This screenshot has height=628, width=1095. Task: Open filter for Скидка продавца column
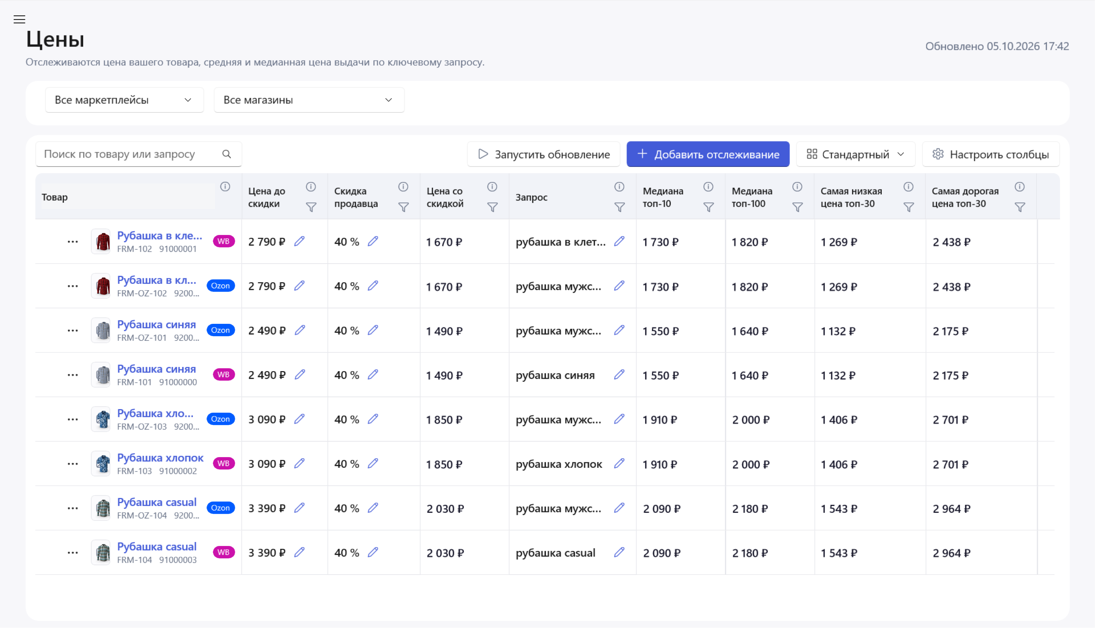(x=404, y=207)
